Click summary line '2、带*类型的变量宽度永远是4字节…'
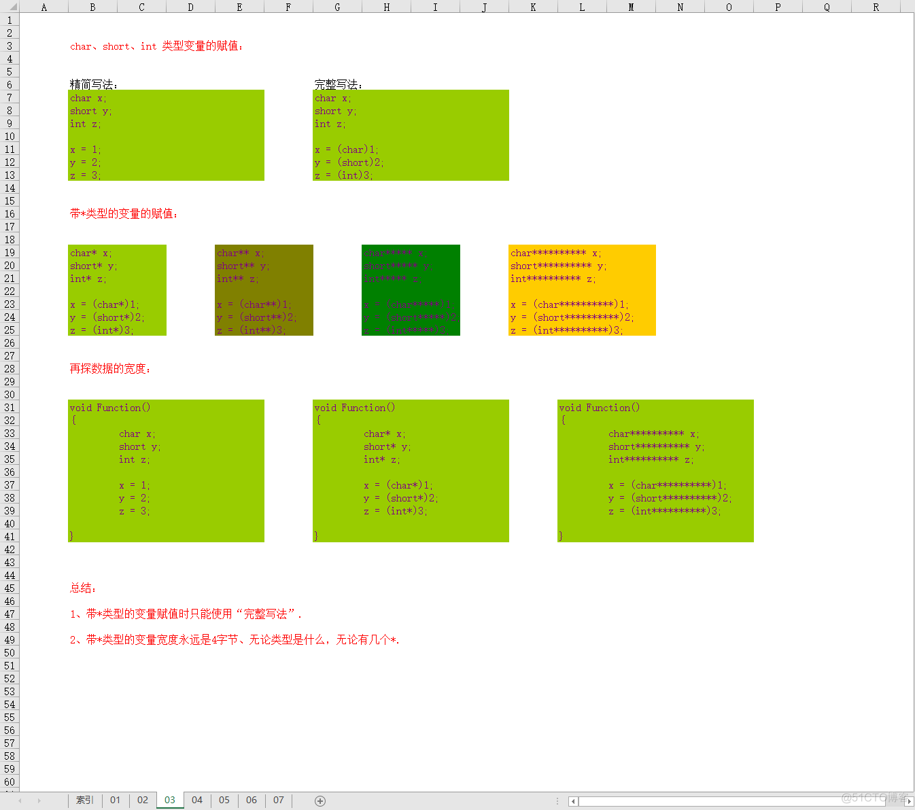Screen dimensions: 915x810 tap(235, 639)
